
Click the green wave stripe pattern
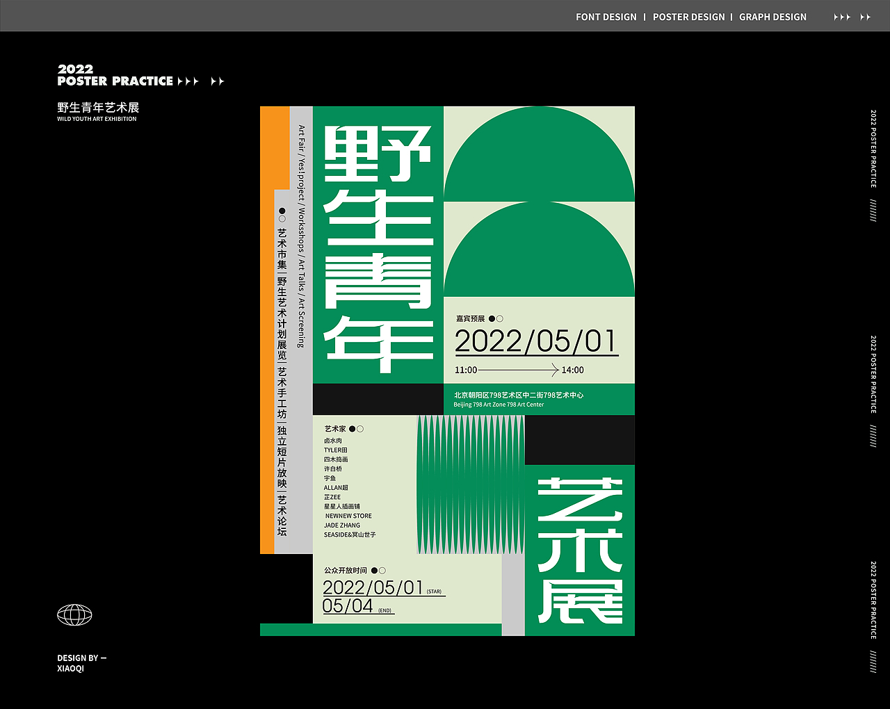pyautogui.click(x=471, y=484)
